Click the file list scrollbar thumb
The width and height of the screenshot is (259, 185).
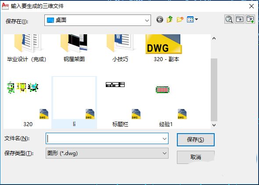[x=214, y=90]
